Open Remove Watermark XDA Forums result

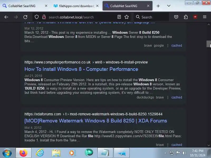96,121
